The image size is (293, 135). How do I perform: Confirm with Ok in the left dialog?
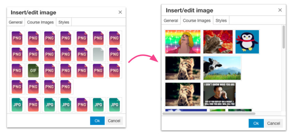coord(97,121)
